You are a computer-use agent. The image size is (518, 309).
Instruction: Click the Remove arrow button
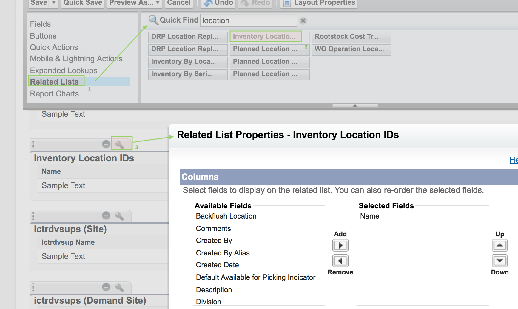pyautogui.click(x=340, y=261)
